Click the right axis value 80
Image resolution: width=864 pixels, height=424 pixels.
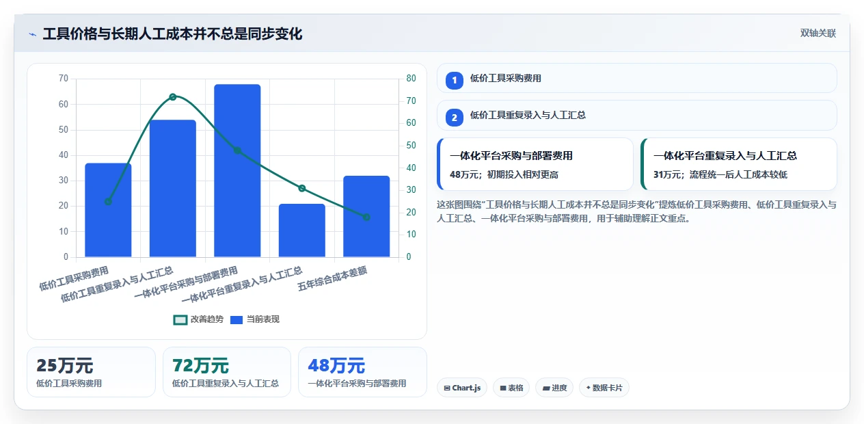[x=411, y=79]
